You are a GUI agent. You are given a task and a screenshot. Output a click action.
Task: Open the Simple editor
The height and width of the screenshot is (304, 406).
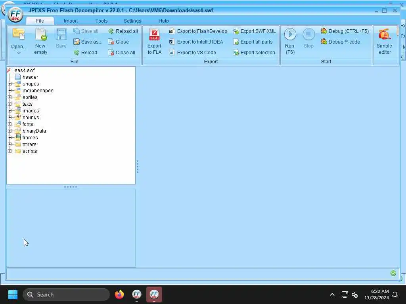pos(385,41)
